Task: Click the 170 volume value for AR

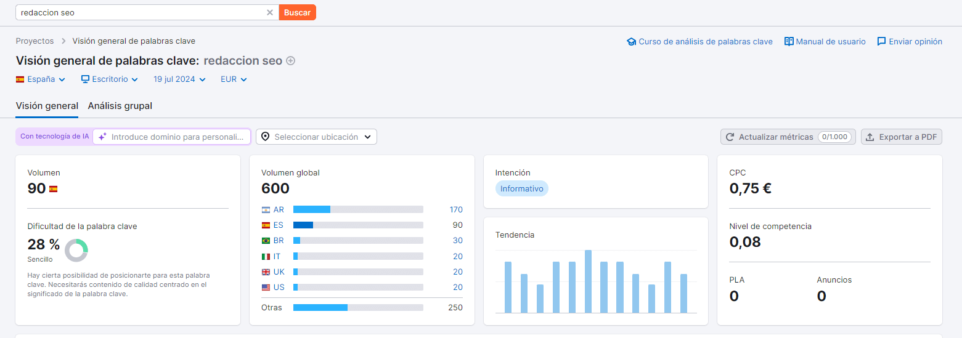Action: 456,209
